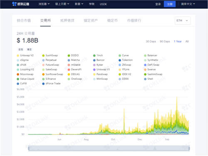Switch to the 锁仓市值 tab
The image size is (208, 156).
click(x=24, y=20)
